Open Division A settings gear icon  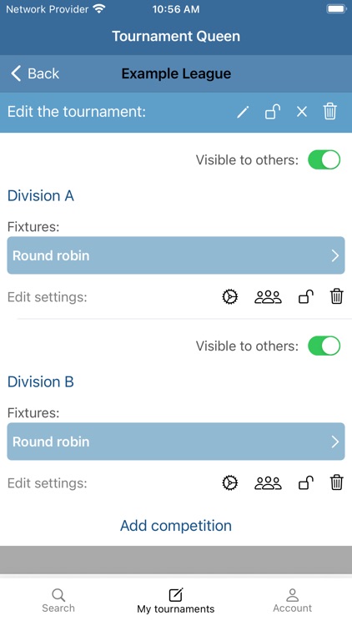click(x=230, y=297)
